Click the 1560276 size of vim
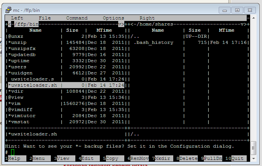The width and height of the screenshot is (262, 166). [74, 103]
